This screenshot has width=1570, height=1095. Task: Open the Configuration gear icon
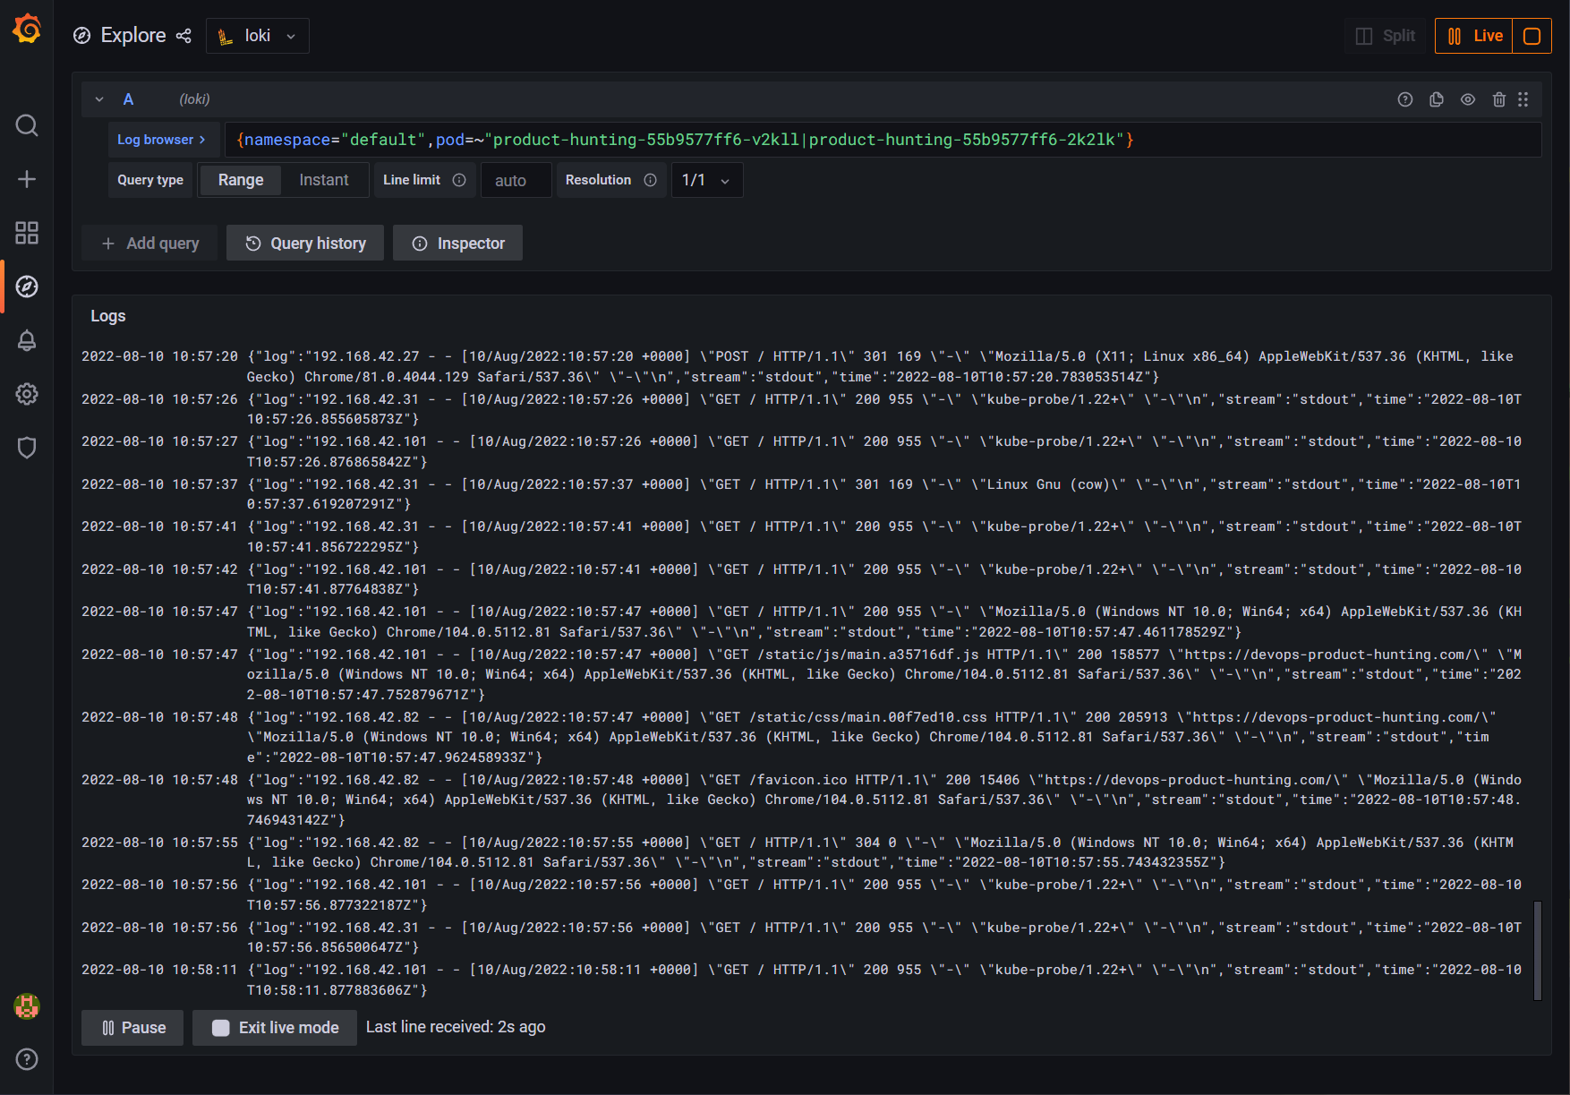(x=27, y=394)
